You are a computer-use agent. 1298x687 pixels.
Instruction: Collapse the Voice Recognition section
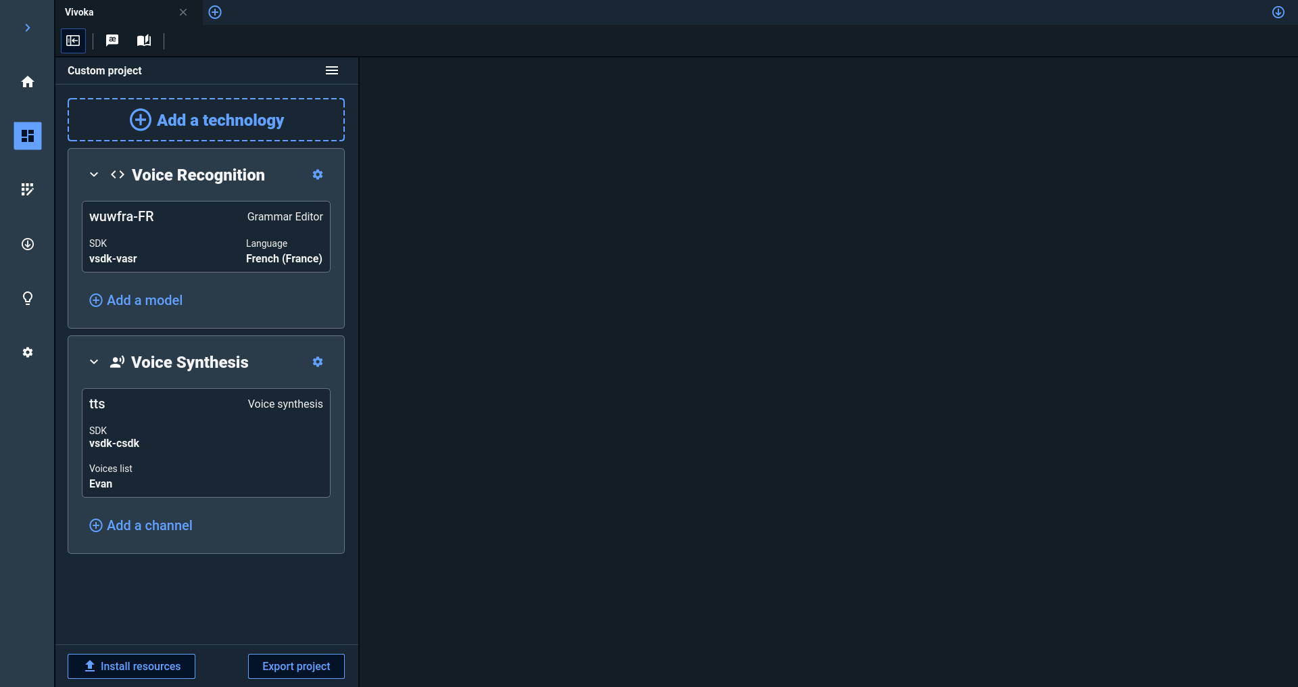[x=94, y=174]
